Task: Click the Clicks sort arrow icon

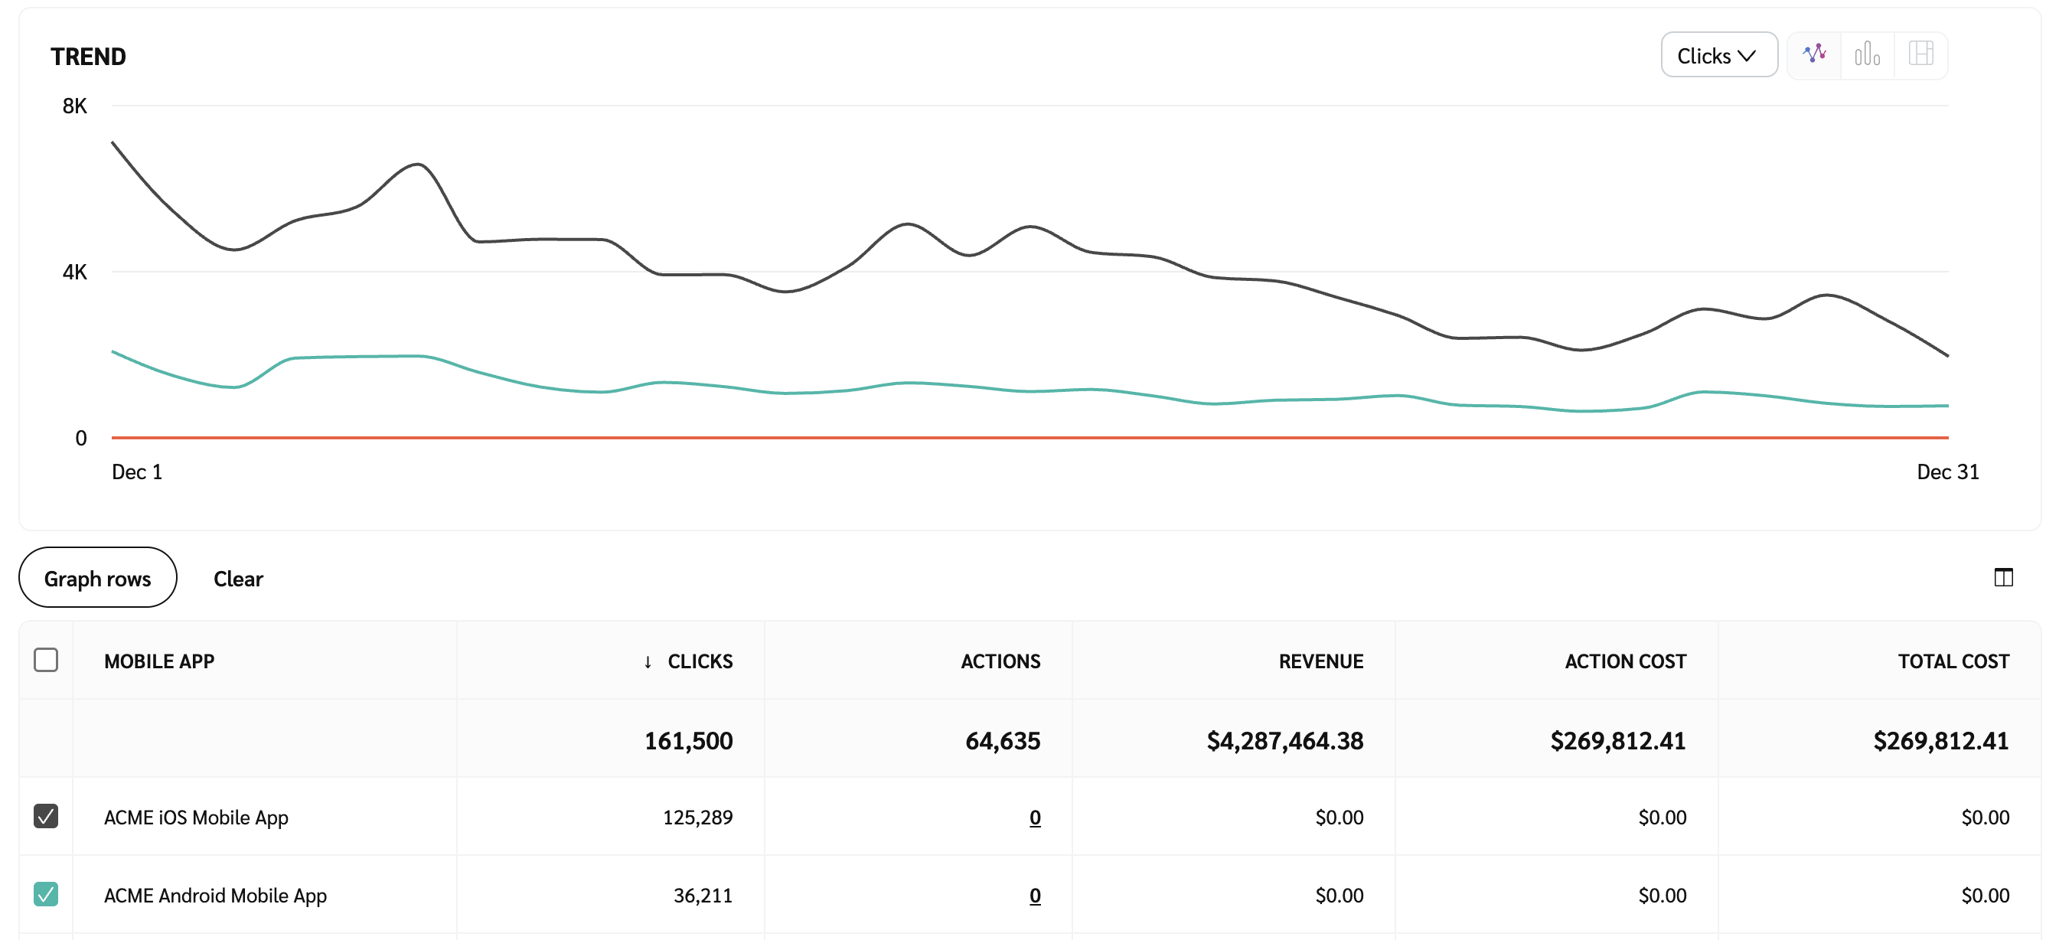Action: pos(648,662)
